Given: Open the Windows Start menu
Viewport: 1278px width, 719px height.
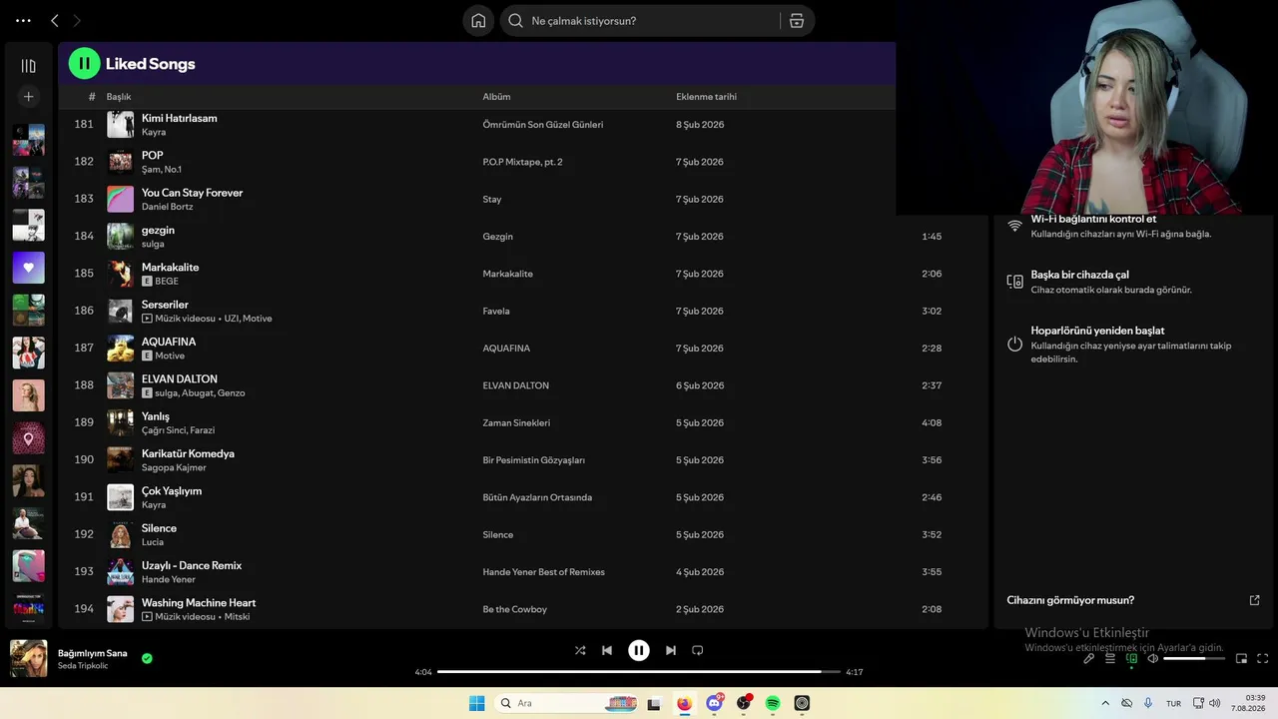Looking at the screenshot, I should 477,703.
